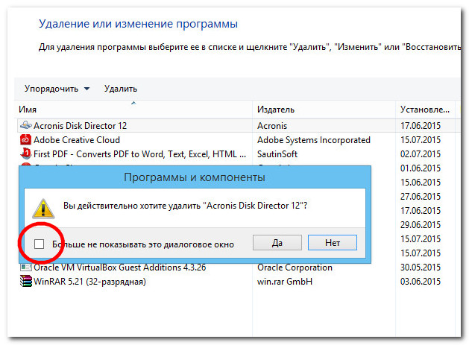The image size is (469, 345).
Task: Click the 01.06.2015 install date
Action: (421, 168)
